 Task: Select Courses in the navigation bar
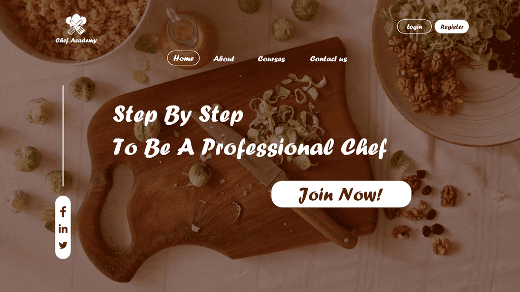(271, 59)
